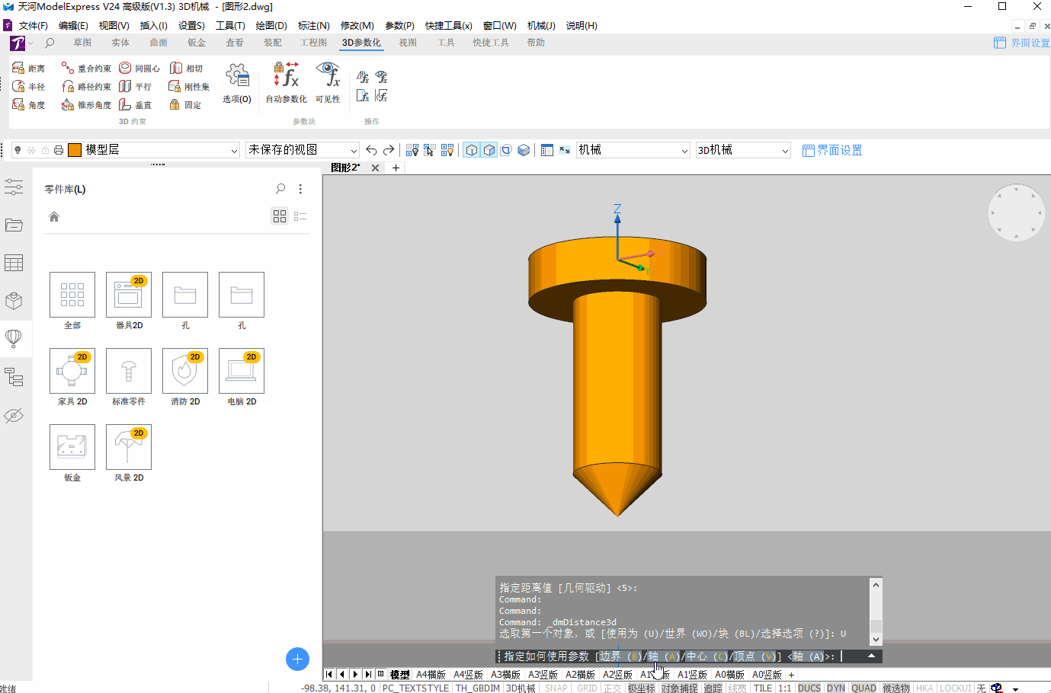Click the command window scroll down arrow

click(x=876, y=640)
